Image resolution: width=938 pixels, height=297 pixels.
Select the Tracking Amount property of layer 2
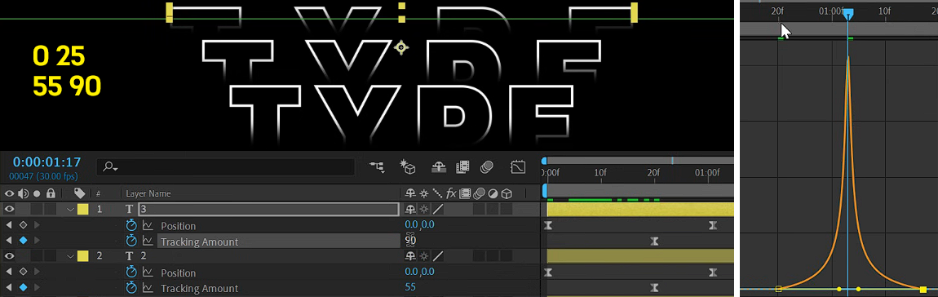[199, 289]
